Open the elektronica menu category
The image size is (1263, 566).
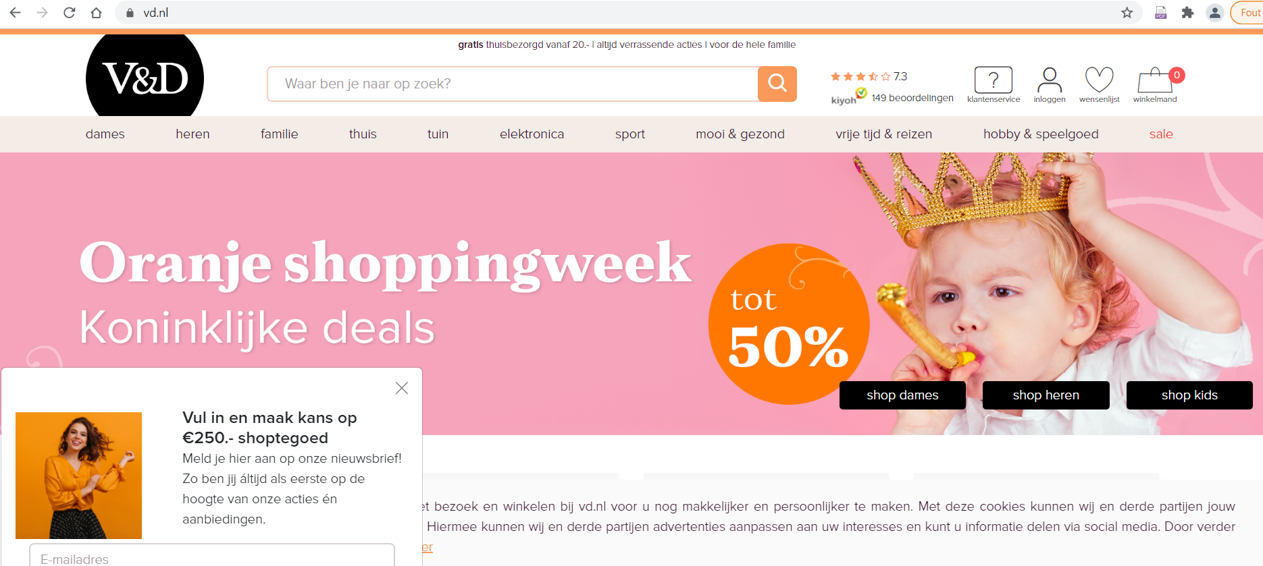point(532,134)
